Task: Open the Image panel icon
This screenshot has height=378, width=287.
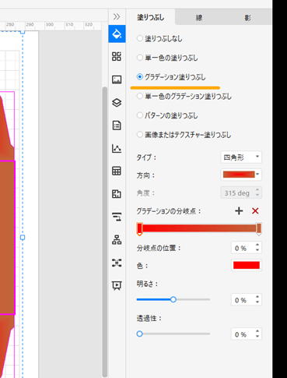Action: (117, 79)
